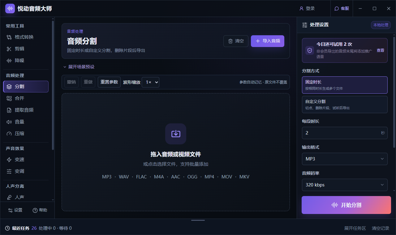Click the drop-file download icon

tap(176, 134)
